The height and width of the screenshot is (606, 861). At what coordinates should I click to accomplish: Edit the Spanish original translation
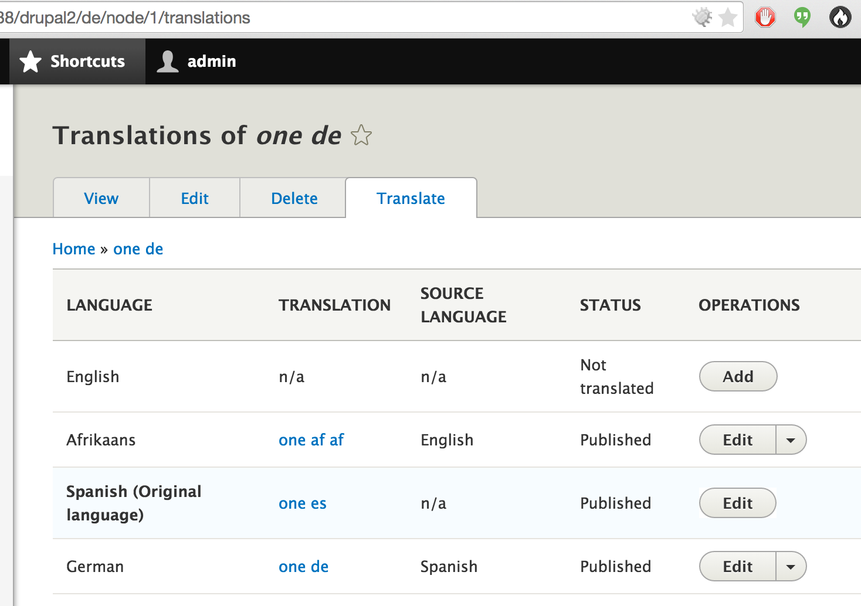(738, 503)
